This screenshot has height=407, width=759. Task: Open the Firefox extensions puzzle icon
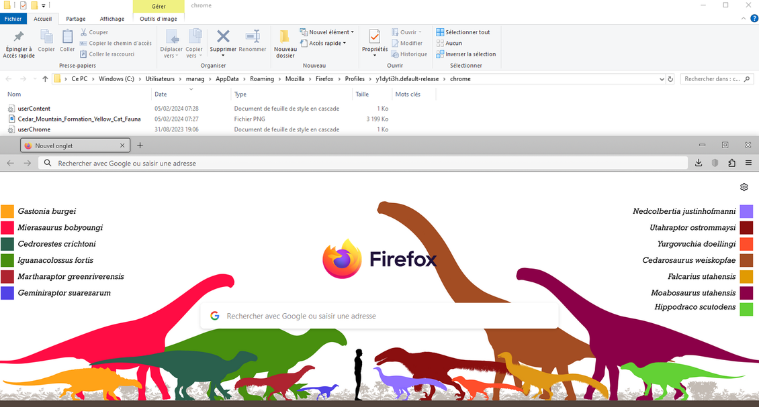[x=731, y=163]
